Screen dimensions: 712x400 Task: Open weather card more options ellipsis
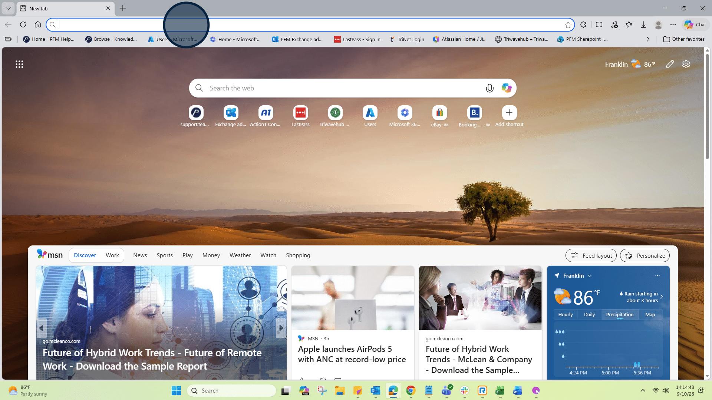click(x=657, y=275)
